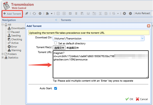153x105 pixels.
Task: Click OK to add the torrent
Action: (x=129, y=99)
